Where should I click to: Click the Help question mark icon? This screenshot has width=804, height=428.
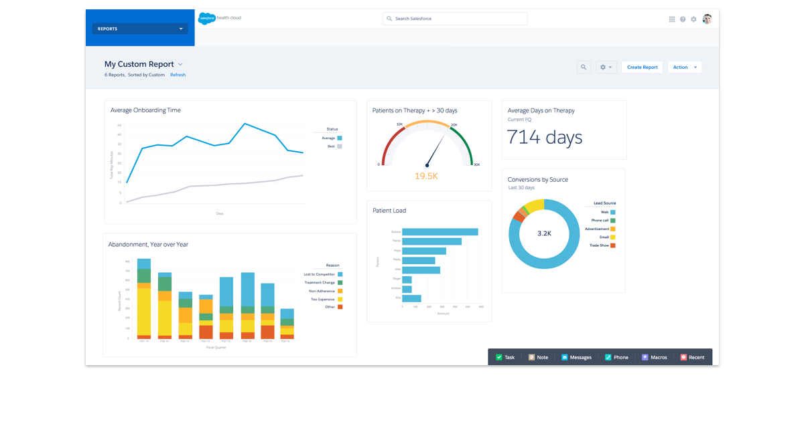[683, 19]
